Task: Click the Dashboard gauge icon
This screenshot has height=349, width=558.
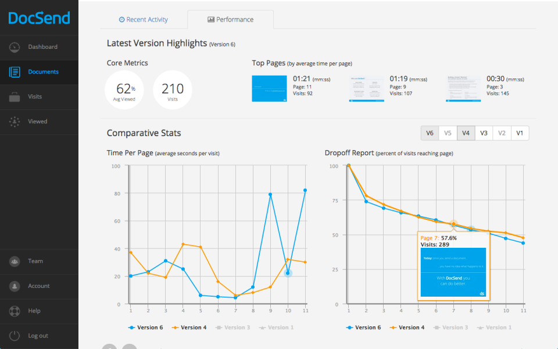Action: pyautogui.click(x=15, y=47)
